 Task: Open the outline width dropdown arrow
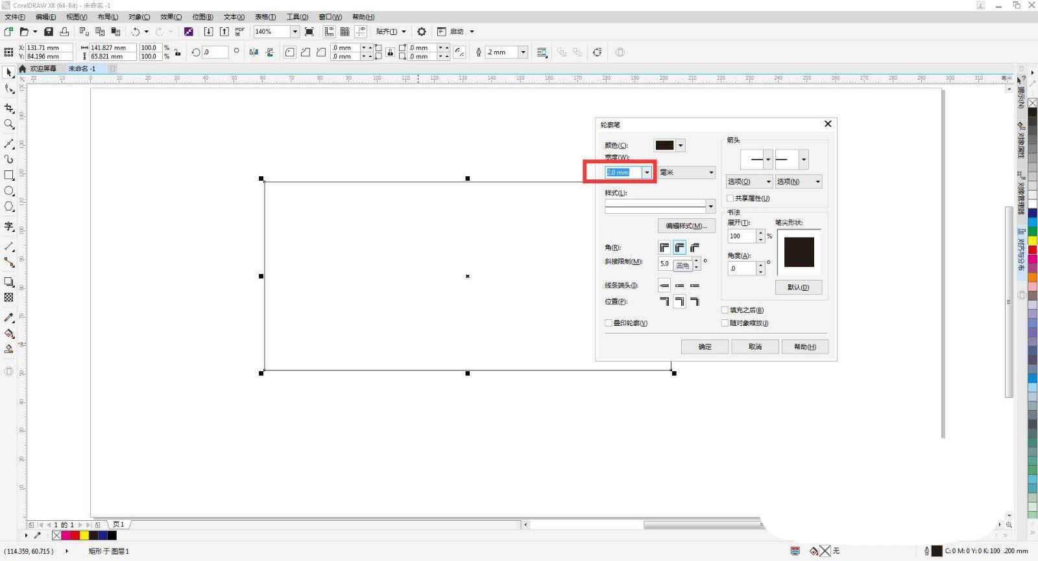point(647,172)
